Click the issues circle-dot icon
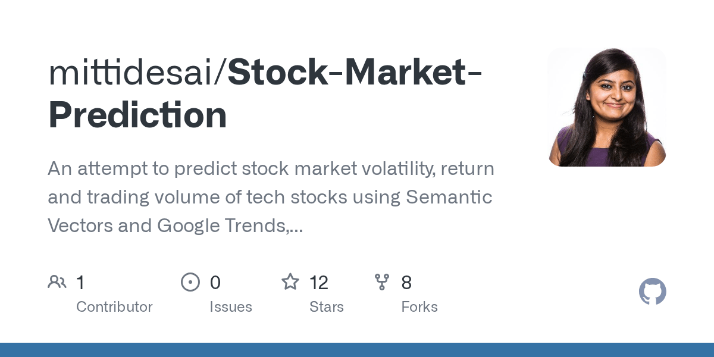 tap(190, 282)
